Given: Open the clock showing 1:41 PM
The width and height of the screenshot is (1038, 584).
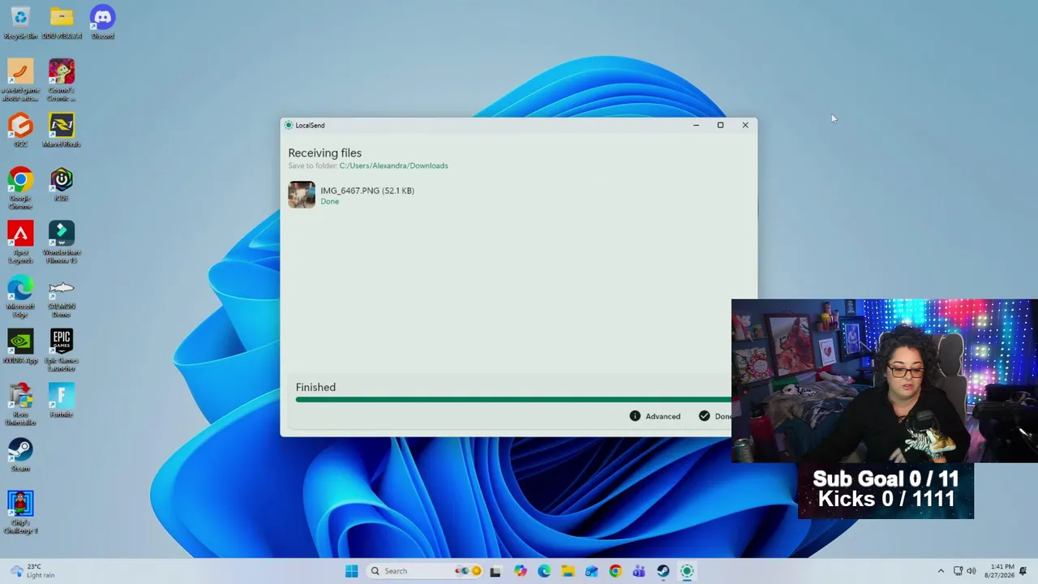Looking at the screenshot, I should tap(1002, 571).
